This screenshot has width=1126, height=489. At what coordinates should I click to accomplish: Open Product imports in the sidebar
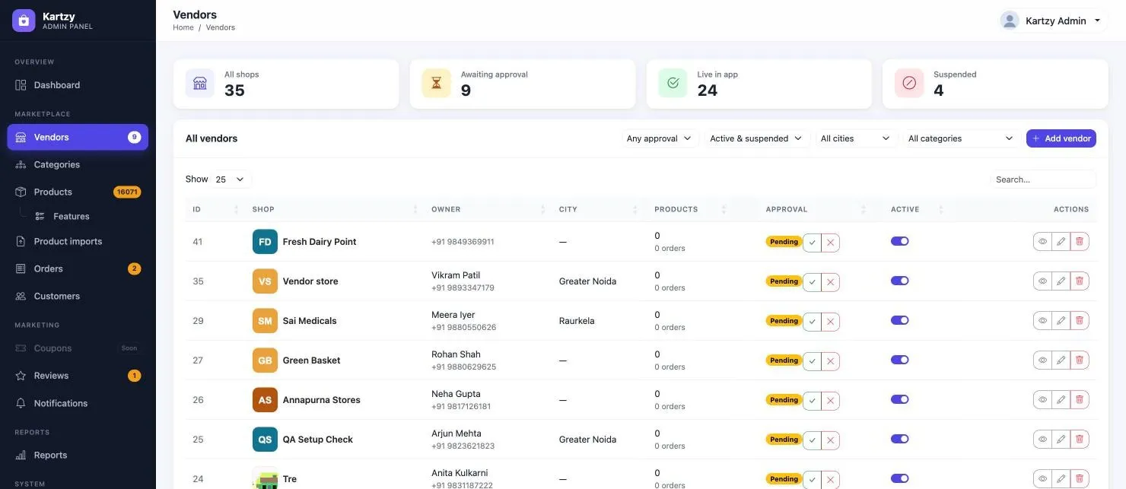(78, 241)
